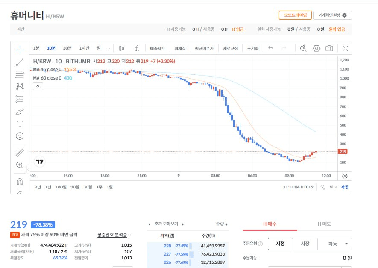Click the H deposit link

(238, 29)
